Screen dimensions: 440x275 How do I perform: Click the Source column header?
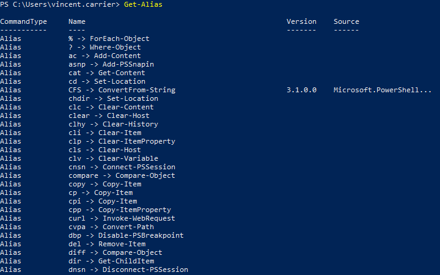point(346,21)
